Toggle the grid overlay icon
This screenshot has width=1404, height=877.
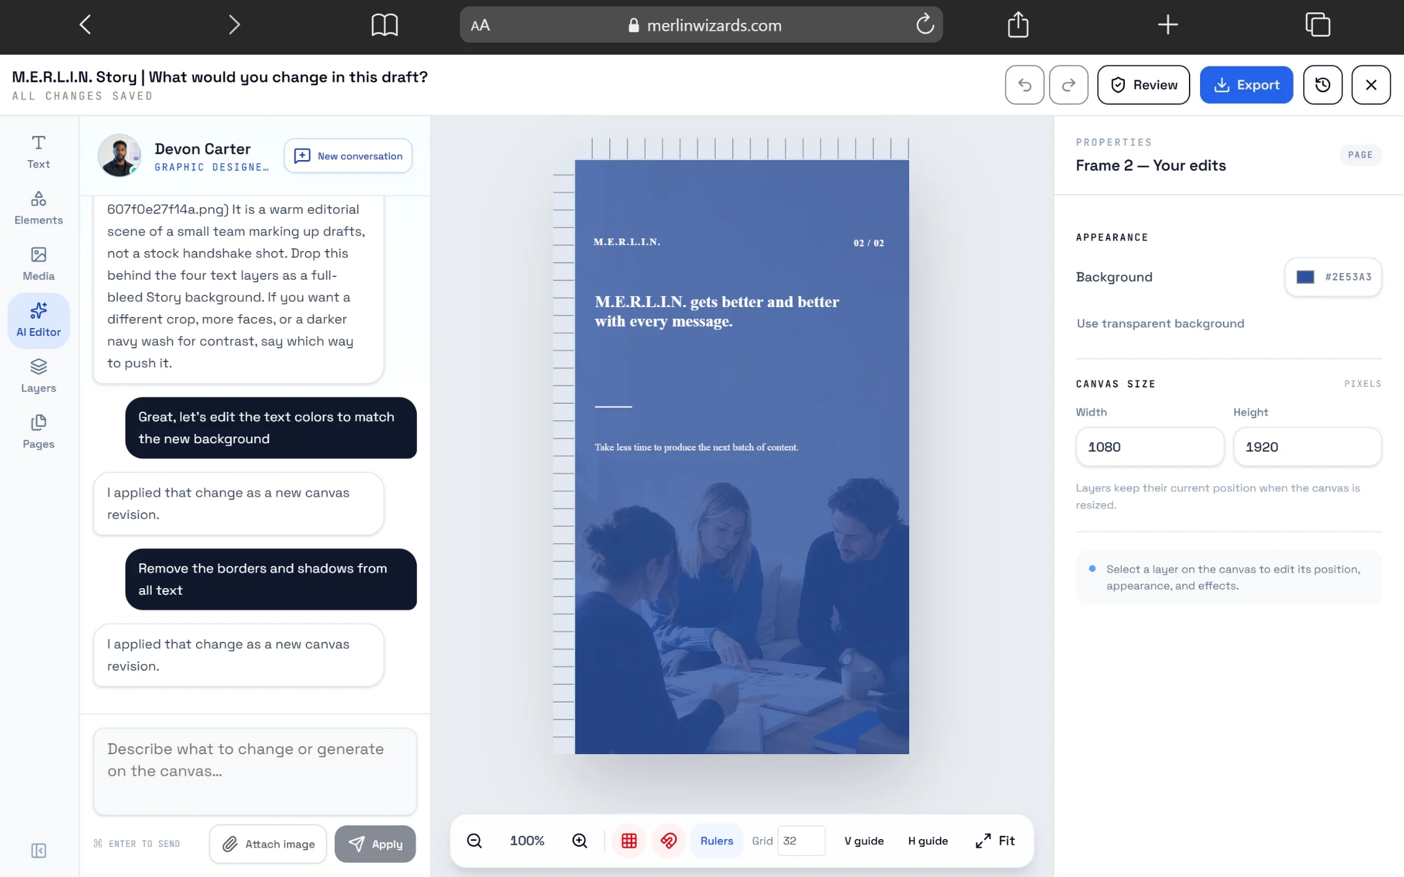[x=629, y=840]
